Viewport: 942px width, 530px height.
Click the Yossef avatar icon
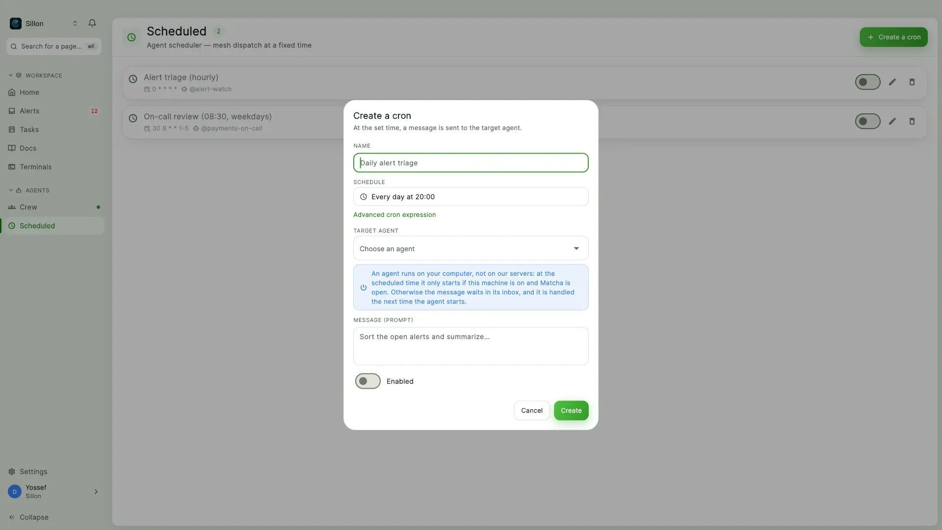pos(15,492)
